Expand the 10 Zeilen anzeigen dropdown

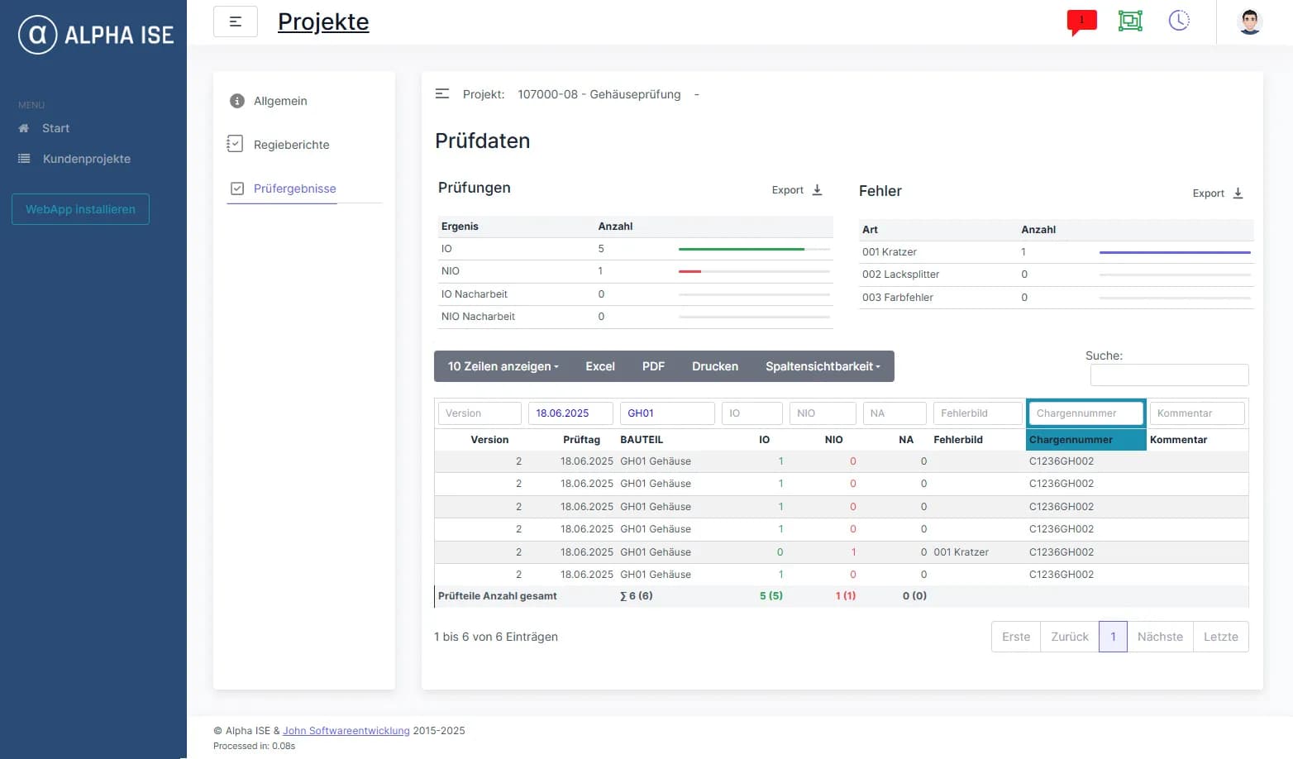click(503, 366)
